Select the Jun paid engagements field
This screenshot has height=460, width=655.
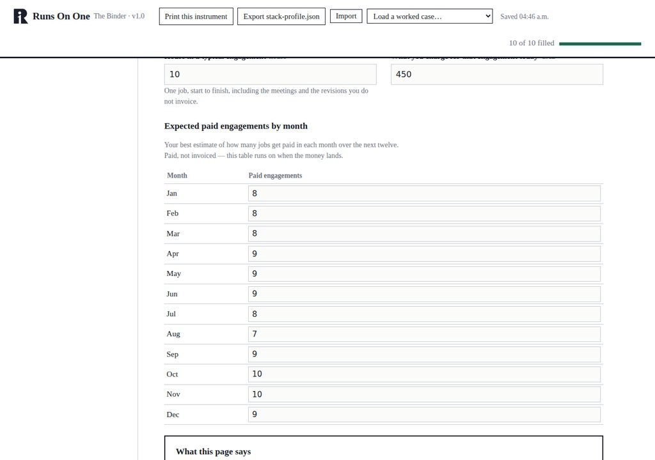425,294
